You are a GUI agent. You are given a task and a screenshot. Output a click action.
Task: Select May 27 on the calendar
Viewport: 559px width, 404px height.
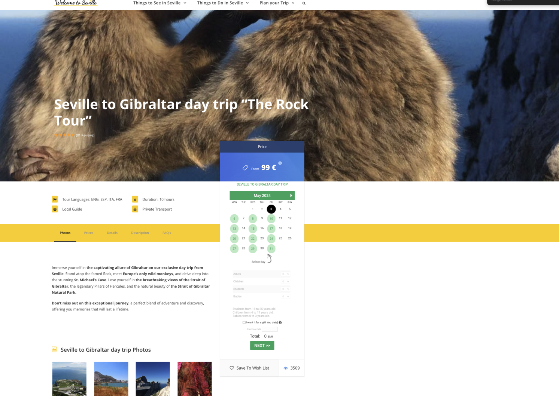234,249
